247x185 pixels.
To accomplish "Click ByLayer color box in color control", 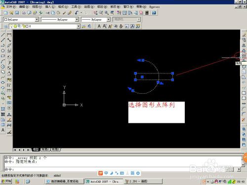I will [x=6, y=19].
